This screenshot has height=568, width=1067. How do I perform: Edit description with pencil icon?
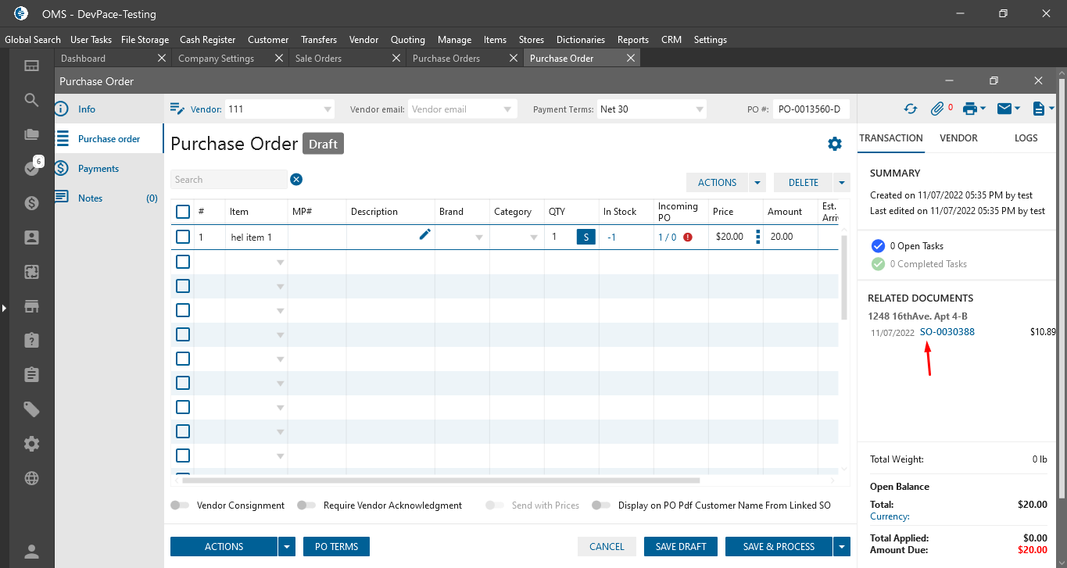424,234
